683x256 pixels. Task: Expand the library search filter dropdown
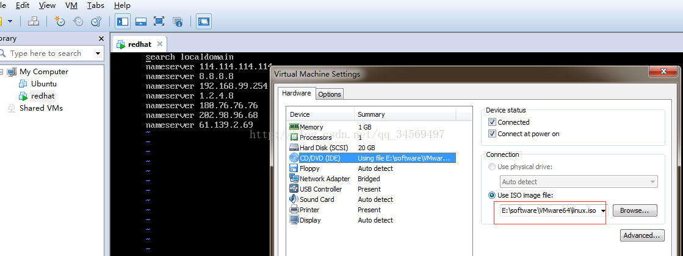coord(98,54)
